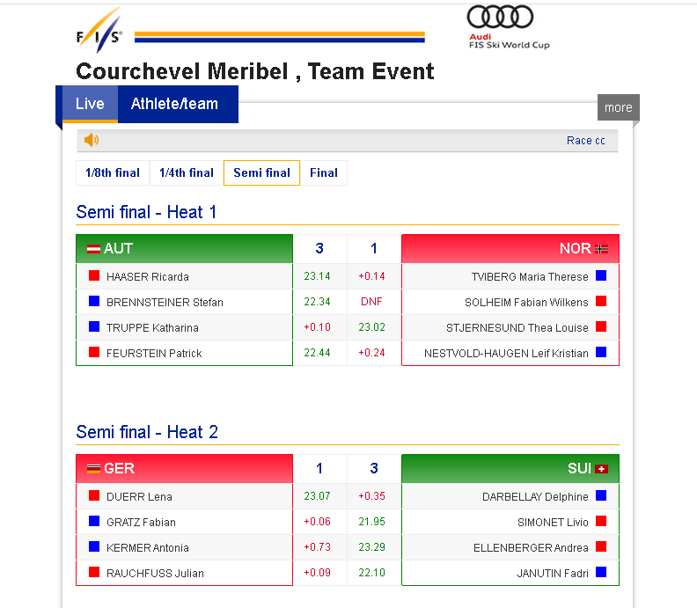
Task: Select the Semi final round tab
Action: point(262,172)
